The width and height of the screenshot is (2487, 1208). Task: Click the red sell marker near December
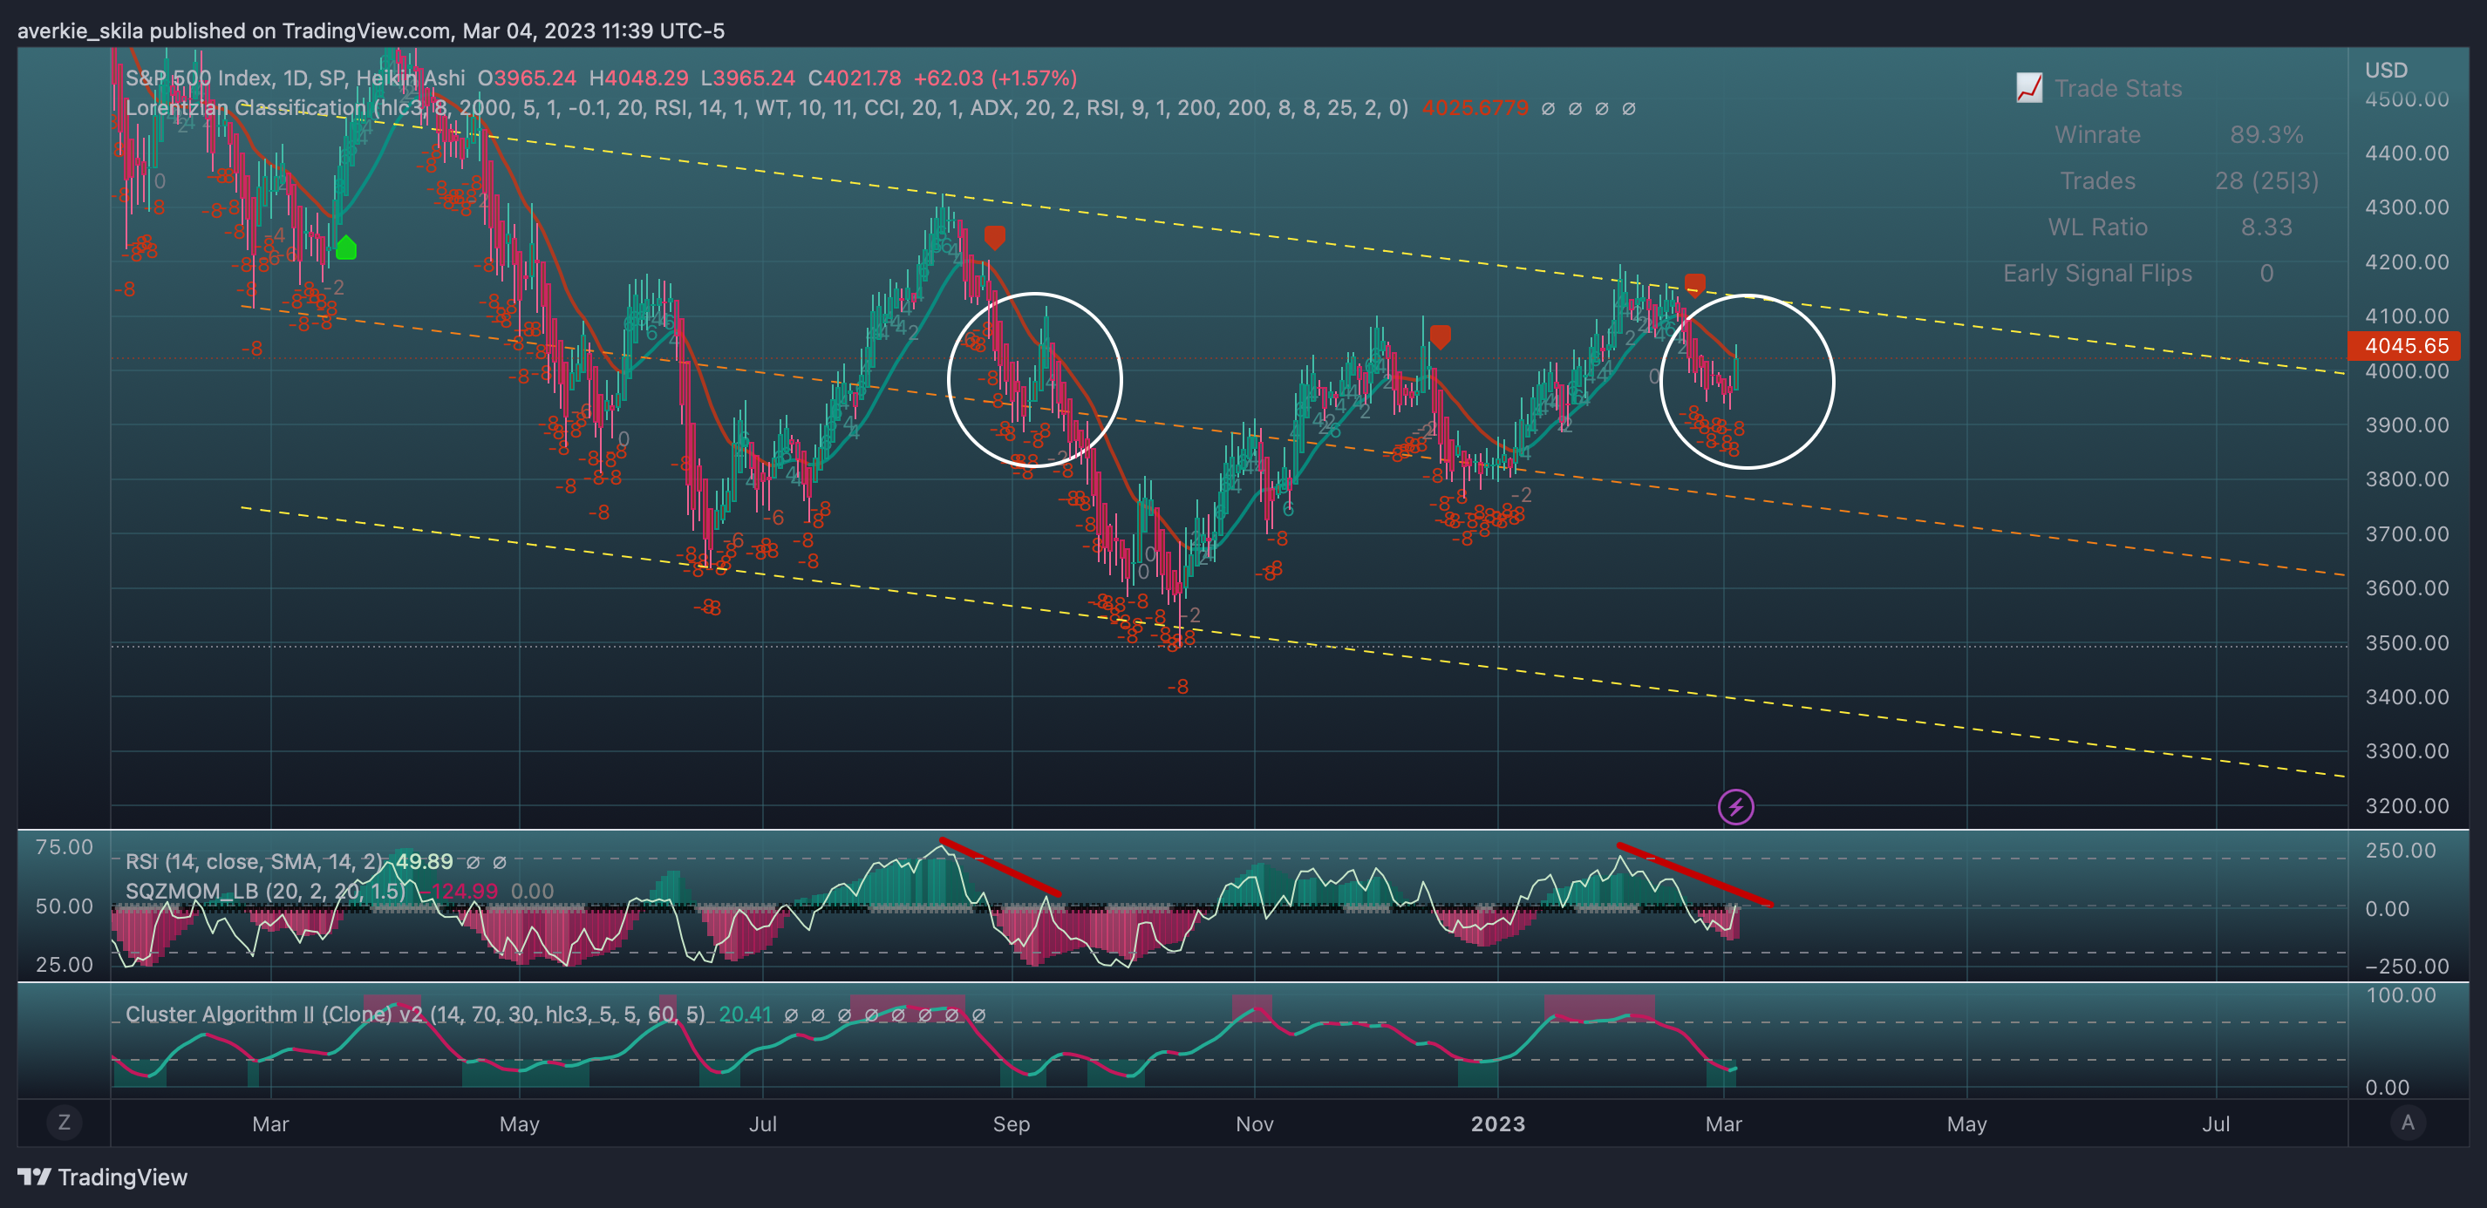click(1441, 336)
